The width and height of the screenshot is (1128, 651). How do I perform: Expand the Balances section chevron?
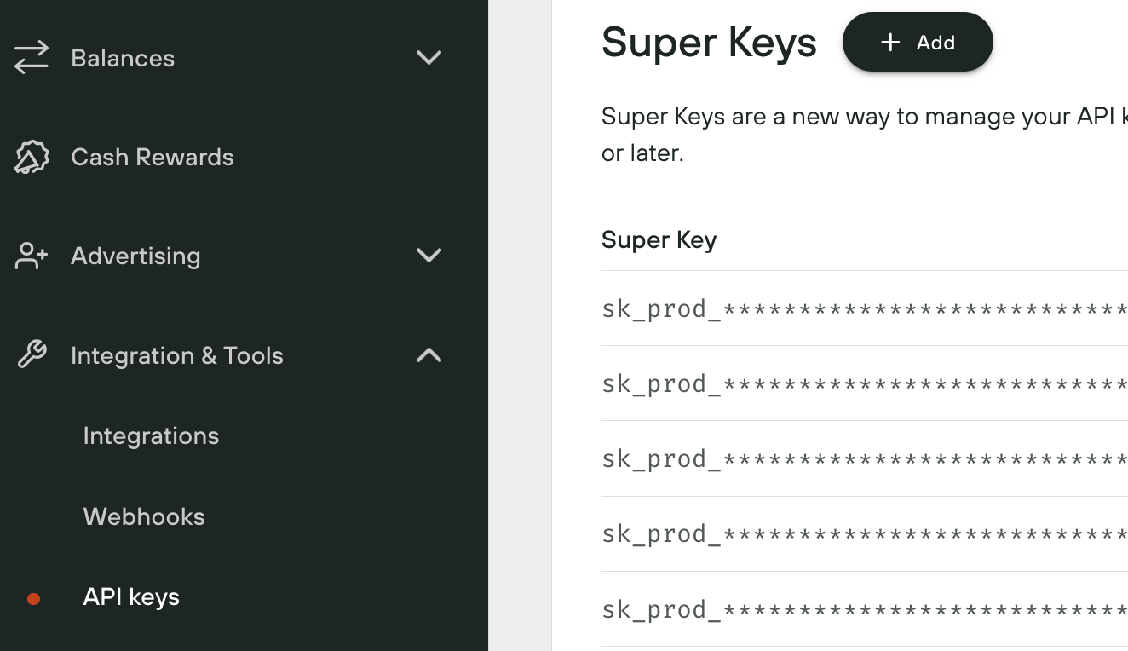coord(429,57)
